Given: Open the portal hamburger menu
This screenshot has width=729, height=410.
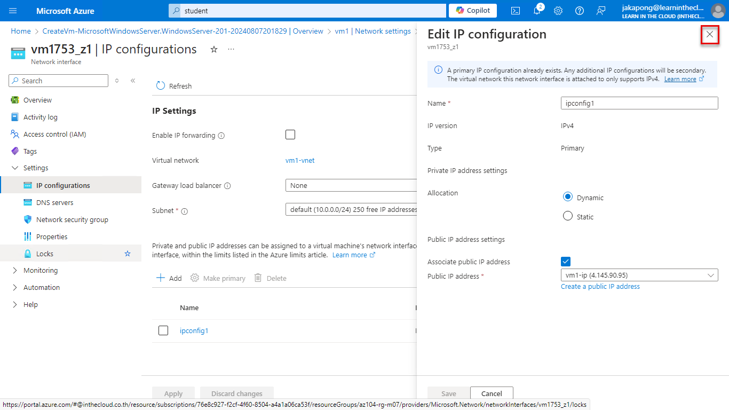Looking at the screenshot, I should [x=13, y=11].
